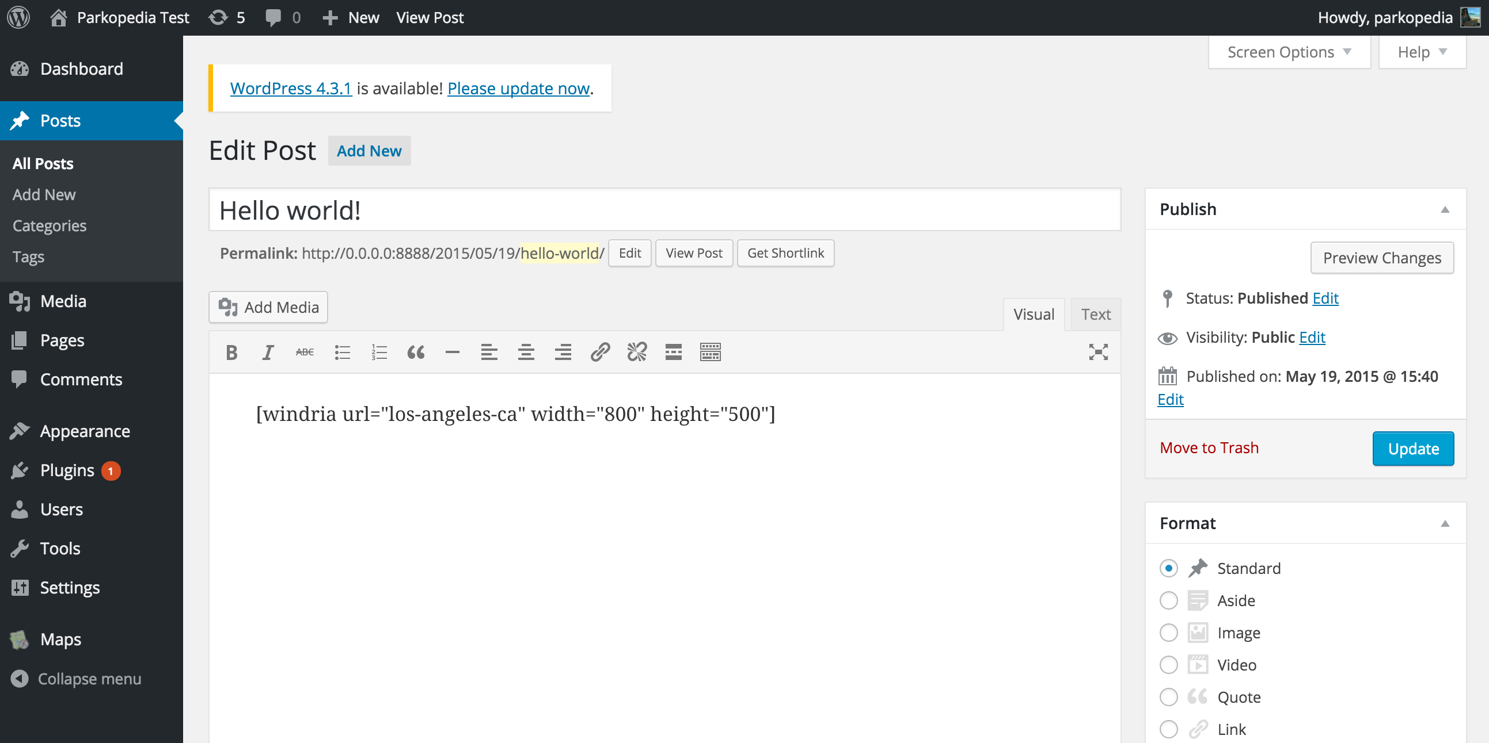Open the comments bubble in admin bar
This screenshot has height=743, width=1489.
pos(283,17)
